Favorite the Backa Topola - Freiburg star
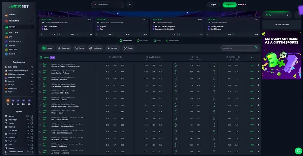The image size is (303, 156). (40, 72)
